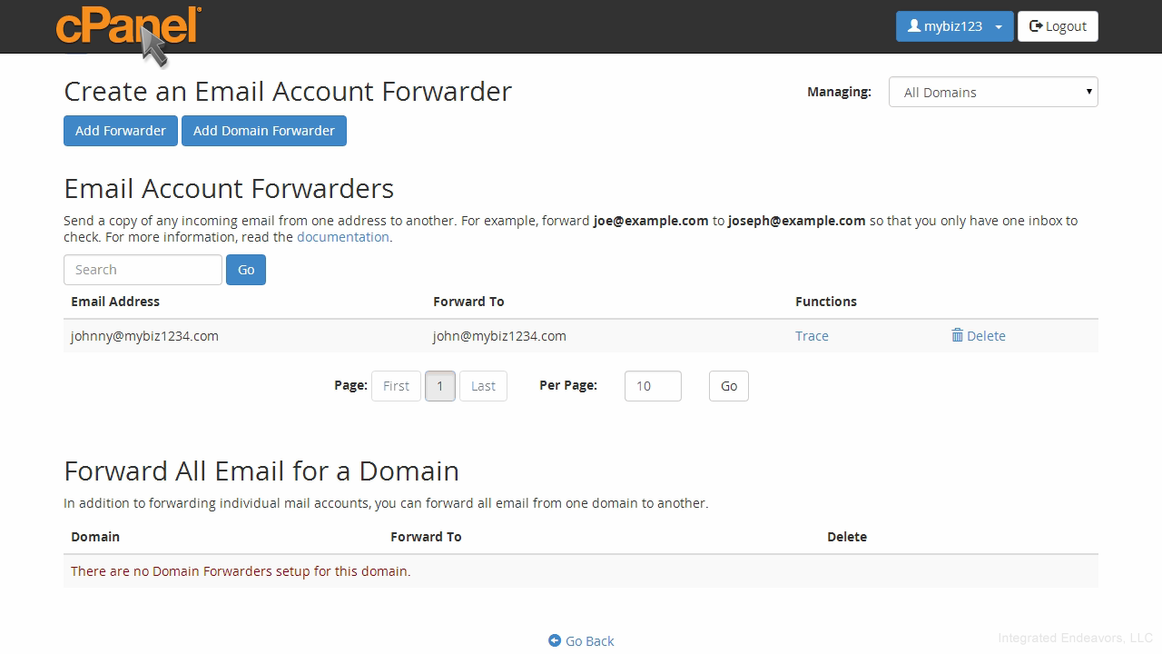
Task: Expand the Managing All Domains dropdown
Action: click(x=993, y=92)
